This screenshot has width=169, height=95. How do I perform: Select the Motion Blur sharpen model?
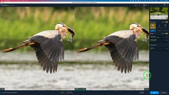point(153,26)
